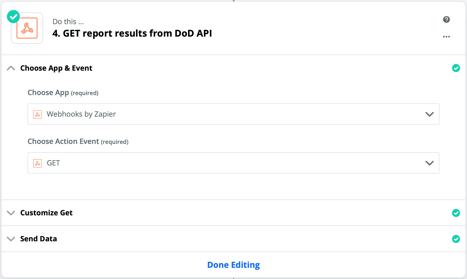Select the Choose App & Event section header
This screenshot has height=279, width=467.
click(x=56, y=68)
